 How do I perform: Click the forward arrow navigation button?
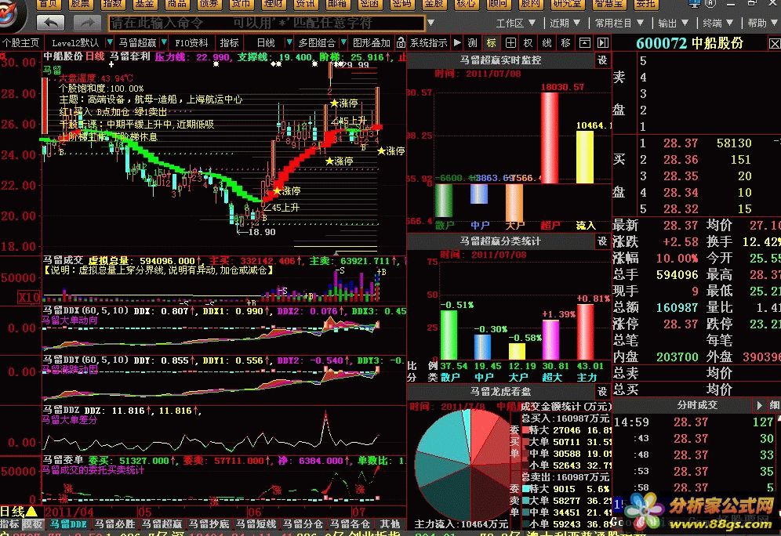click(x=87, y=23)
